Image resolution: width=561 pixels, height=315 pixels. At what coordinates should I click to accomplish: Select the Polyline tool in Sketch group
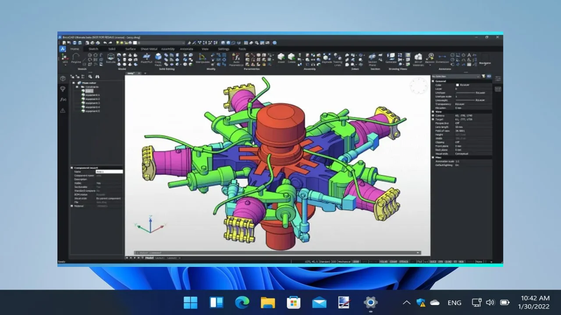[76, 59]
